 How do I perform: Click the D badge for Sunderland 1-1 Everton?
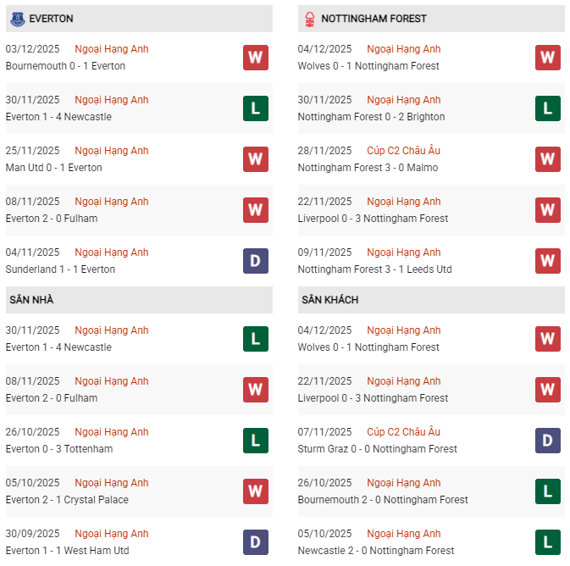click(256, 261)
